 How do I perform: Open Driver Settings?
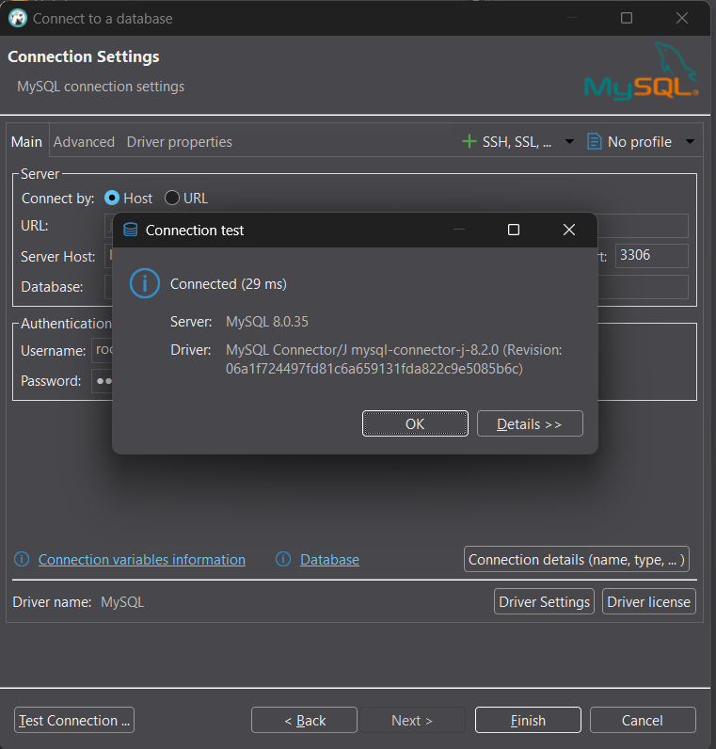[x=544, y=601]
